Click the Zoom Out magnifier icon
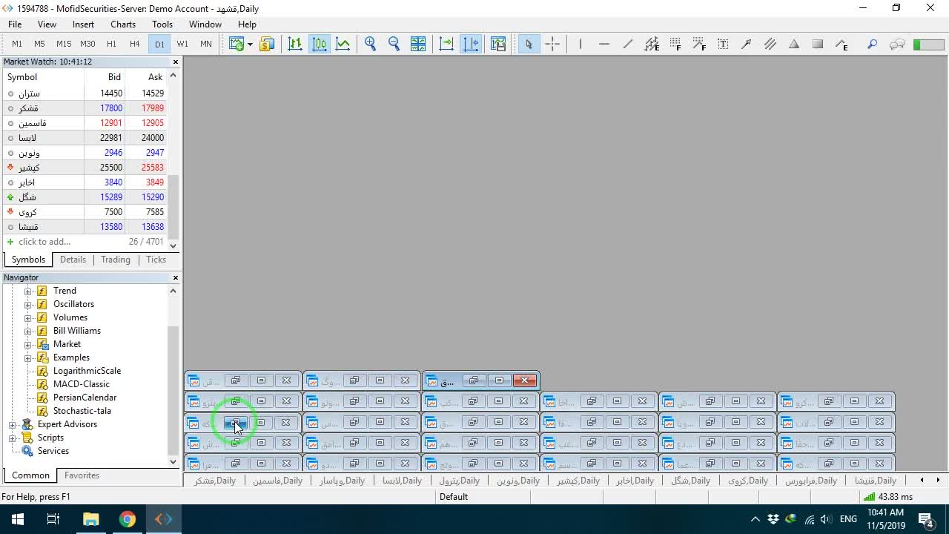The image size is (949, 534). [x=394, y=44]
